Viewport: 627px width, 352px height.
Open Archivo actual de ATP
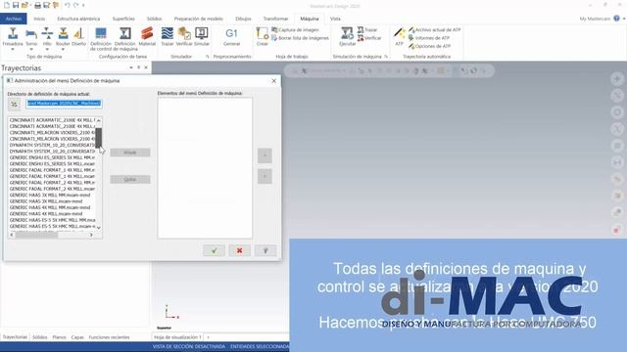[435, 30]
